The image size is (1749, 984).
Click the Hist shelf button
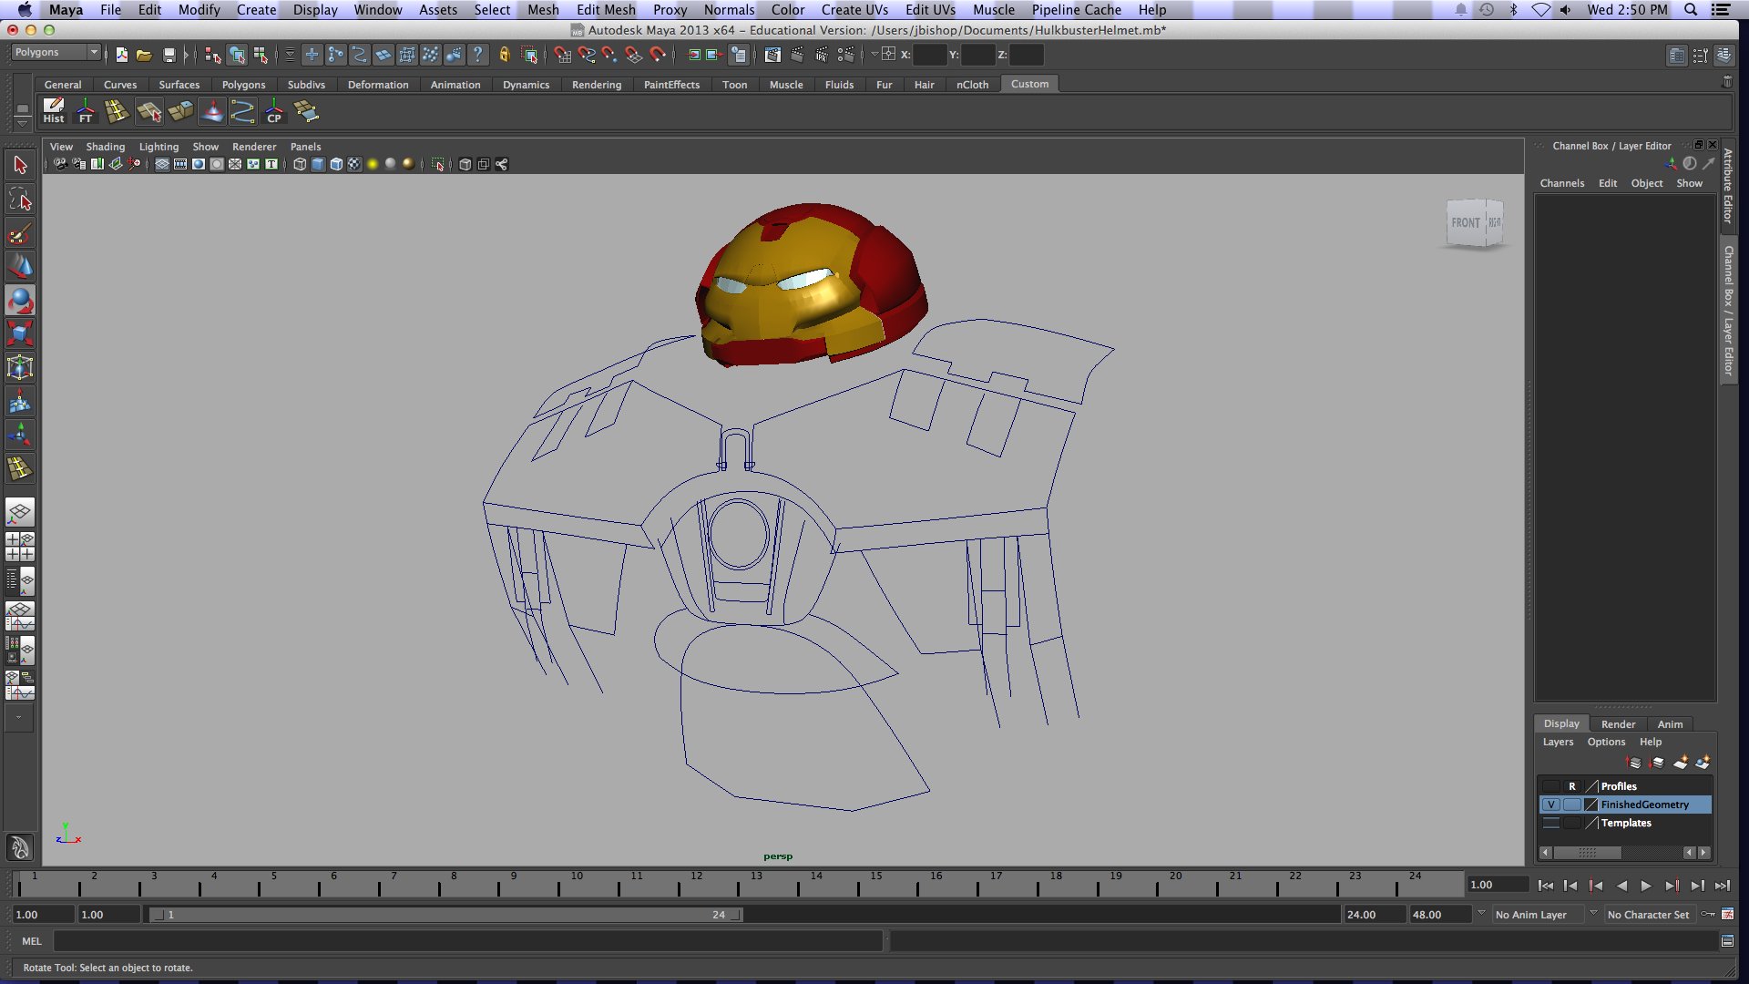click(x=54, y=111)
